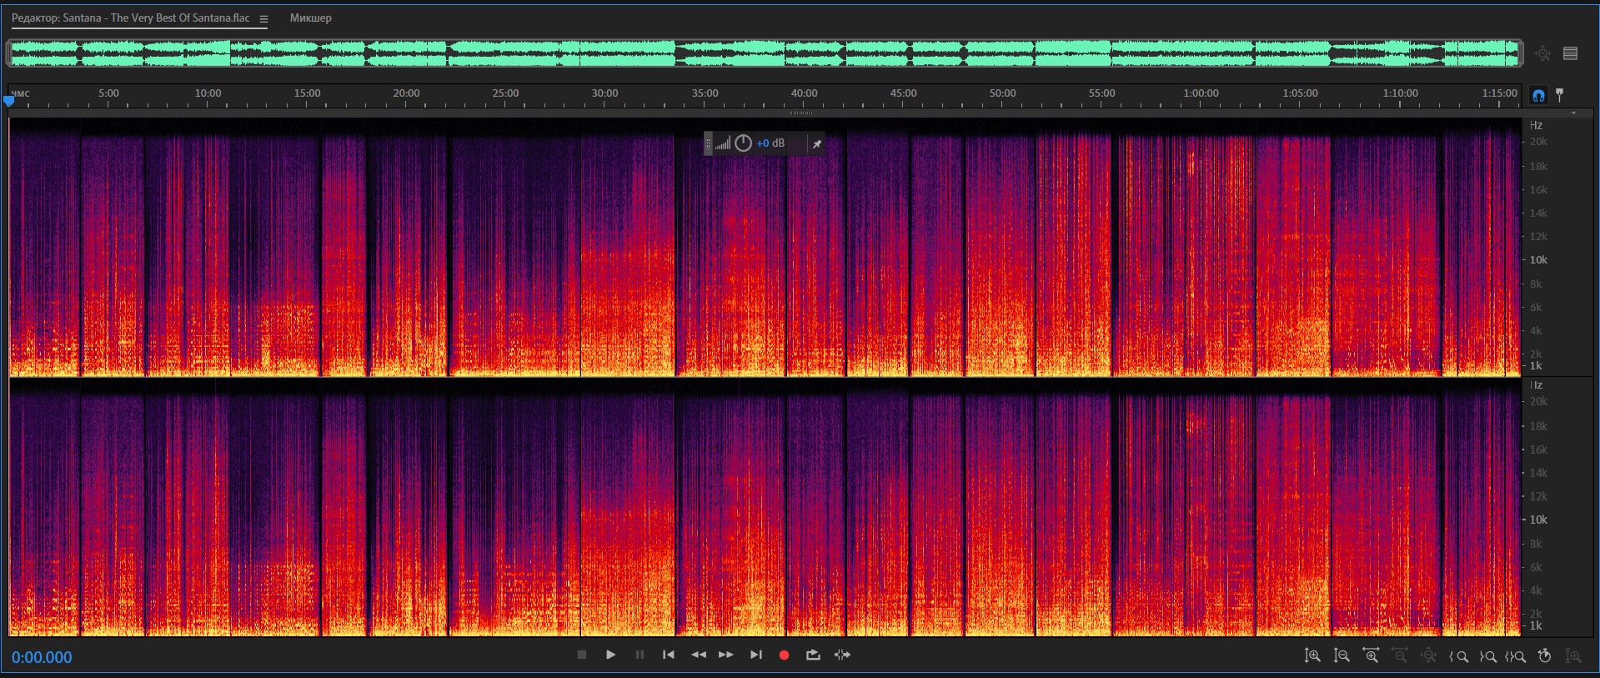Click the fast forward button
Screen dimensions: 1600x678
click(726, 655)
